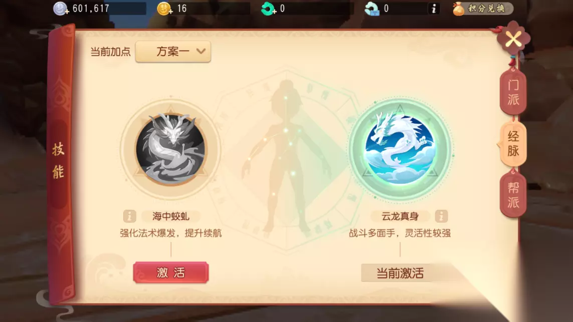Click the 当前激活 status label
This screenshot has height=322, width=573.
coord(400,273)
